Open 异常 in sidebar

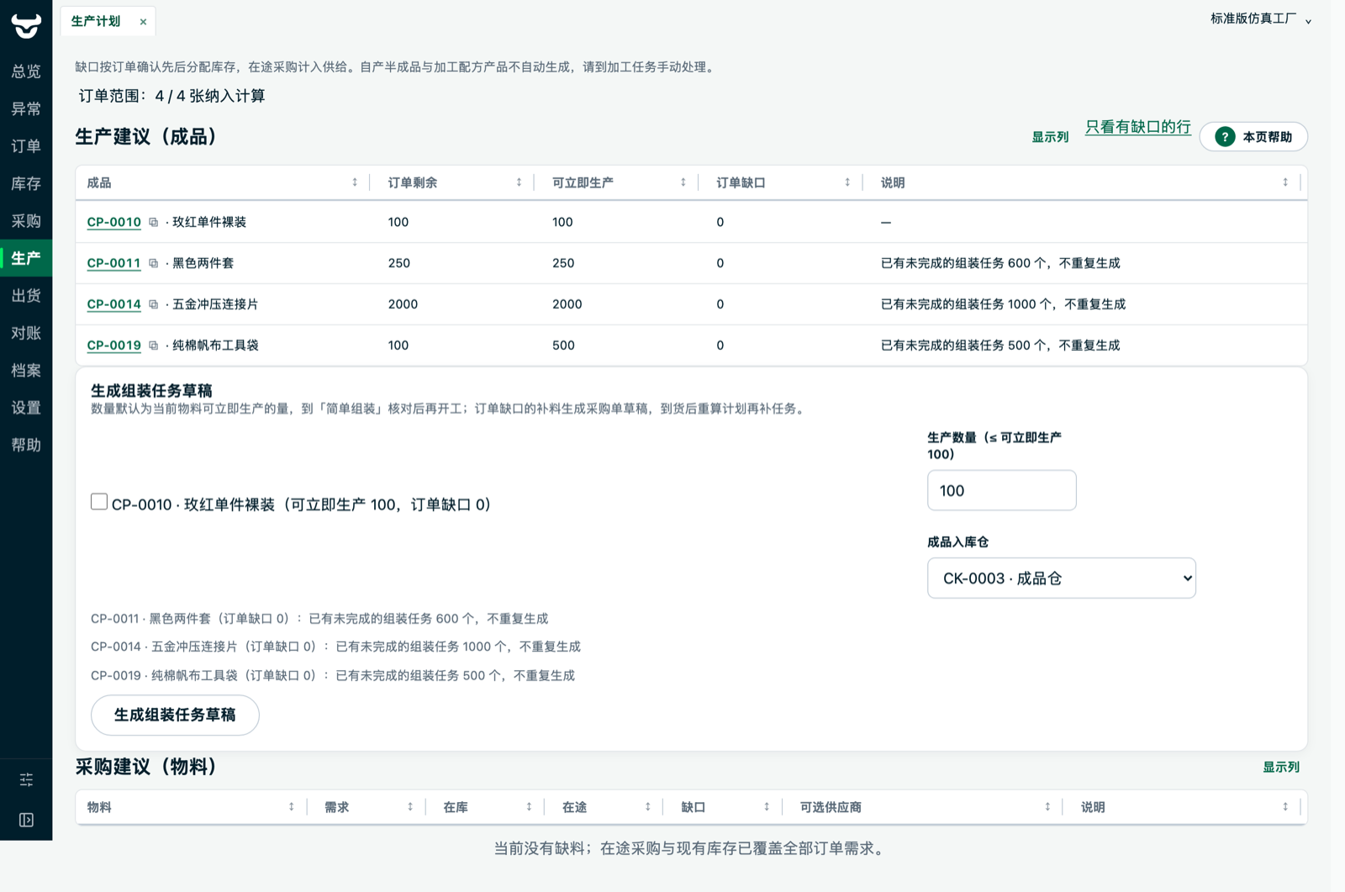click(26, 108)
